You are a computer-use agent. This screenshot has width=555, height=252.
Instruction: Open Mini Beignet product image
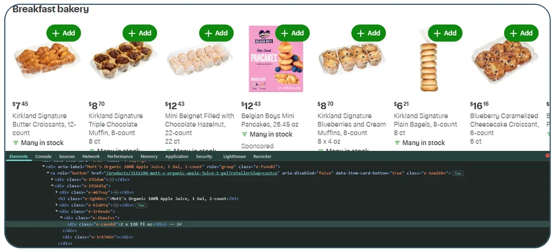[x=199, y=60]
